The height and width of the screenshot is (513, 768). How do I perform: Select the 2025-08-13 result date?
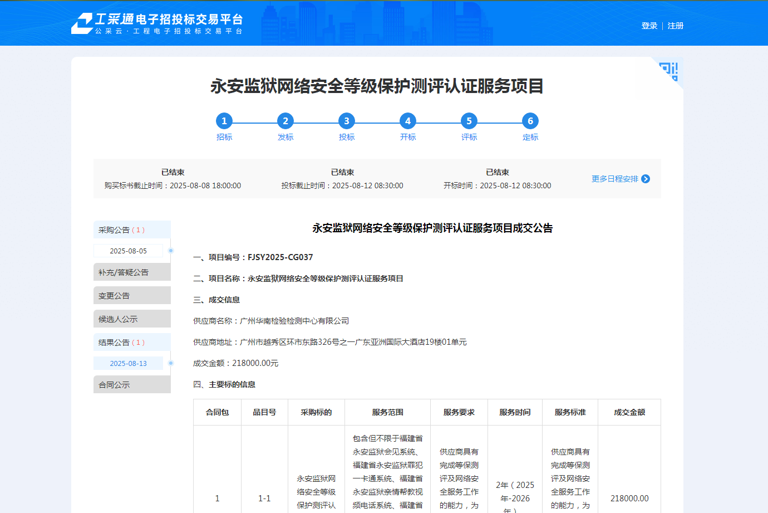[x=129, y=364]
